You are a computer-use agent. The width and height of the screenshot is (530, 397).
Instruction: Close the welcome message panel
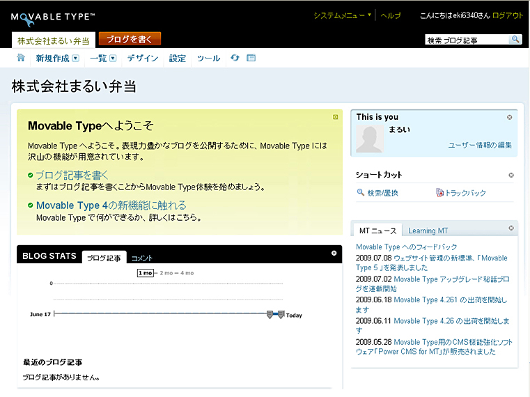point(336,117)
